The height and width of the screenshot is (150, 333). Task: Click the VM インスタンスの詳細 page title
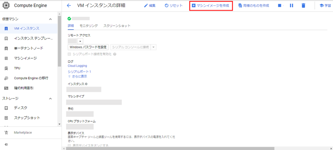pos(101,6)
